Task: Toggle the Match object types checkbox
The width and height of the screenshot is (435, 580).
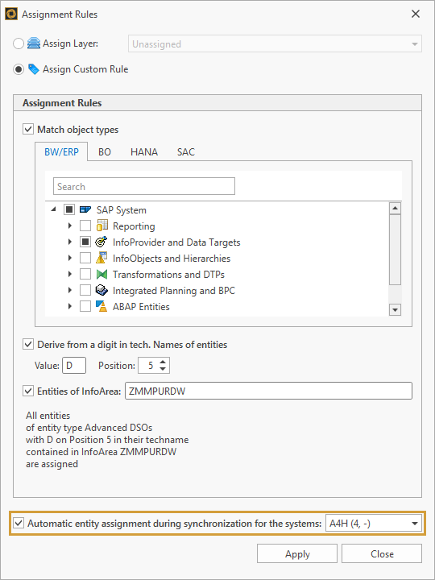Action: coord(28,130)
